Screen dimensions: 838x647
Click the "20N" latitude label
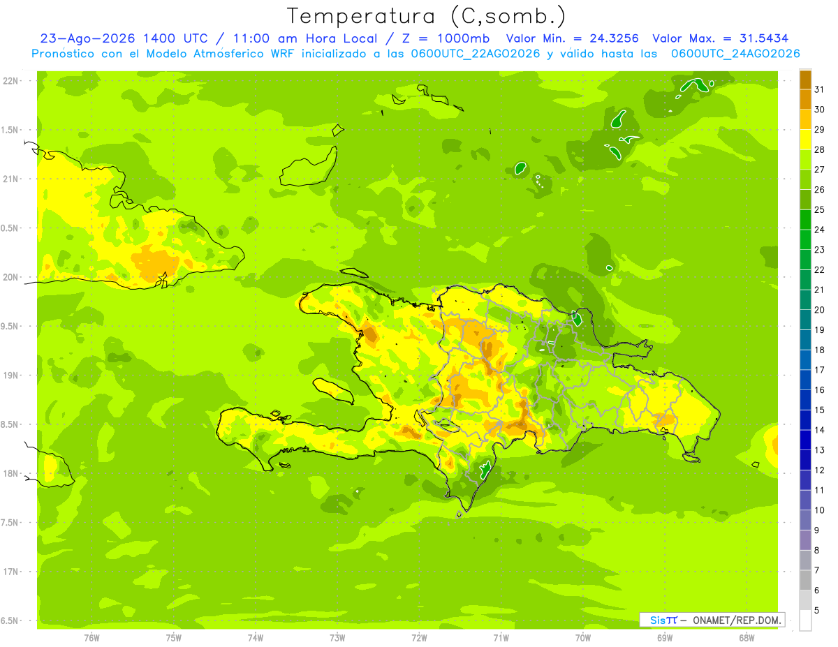coord(11,277)
